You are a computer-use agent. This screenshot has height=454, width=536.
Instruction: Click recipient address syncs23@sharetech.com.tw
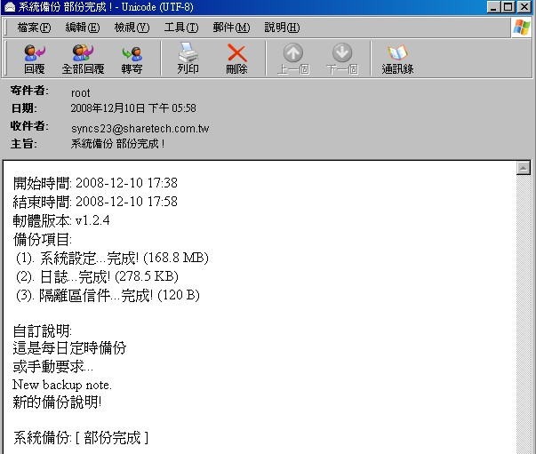[140, 128]
